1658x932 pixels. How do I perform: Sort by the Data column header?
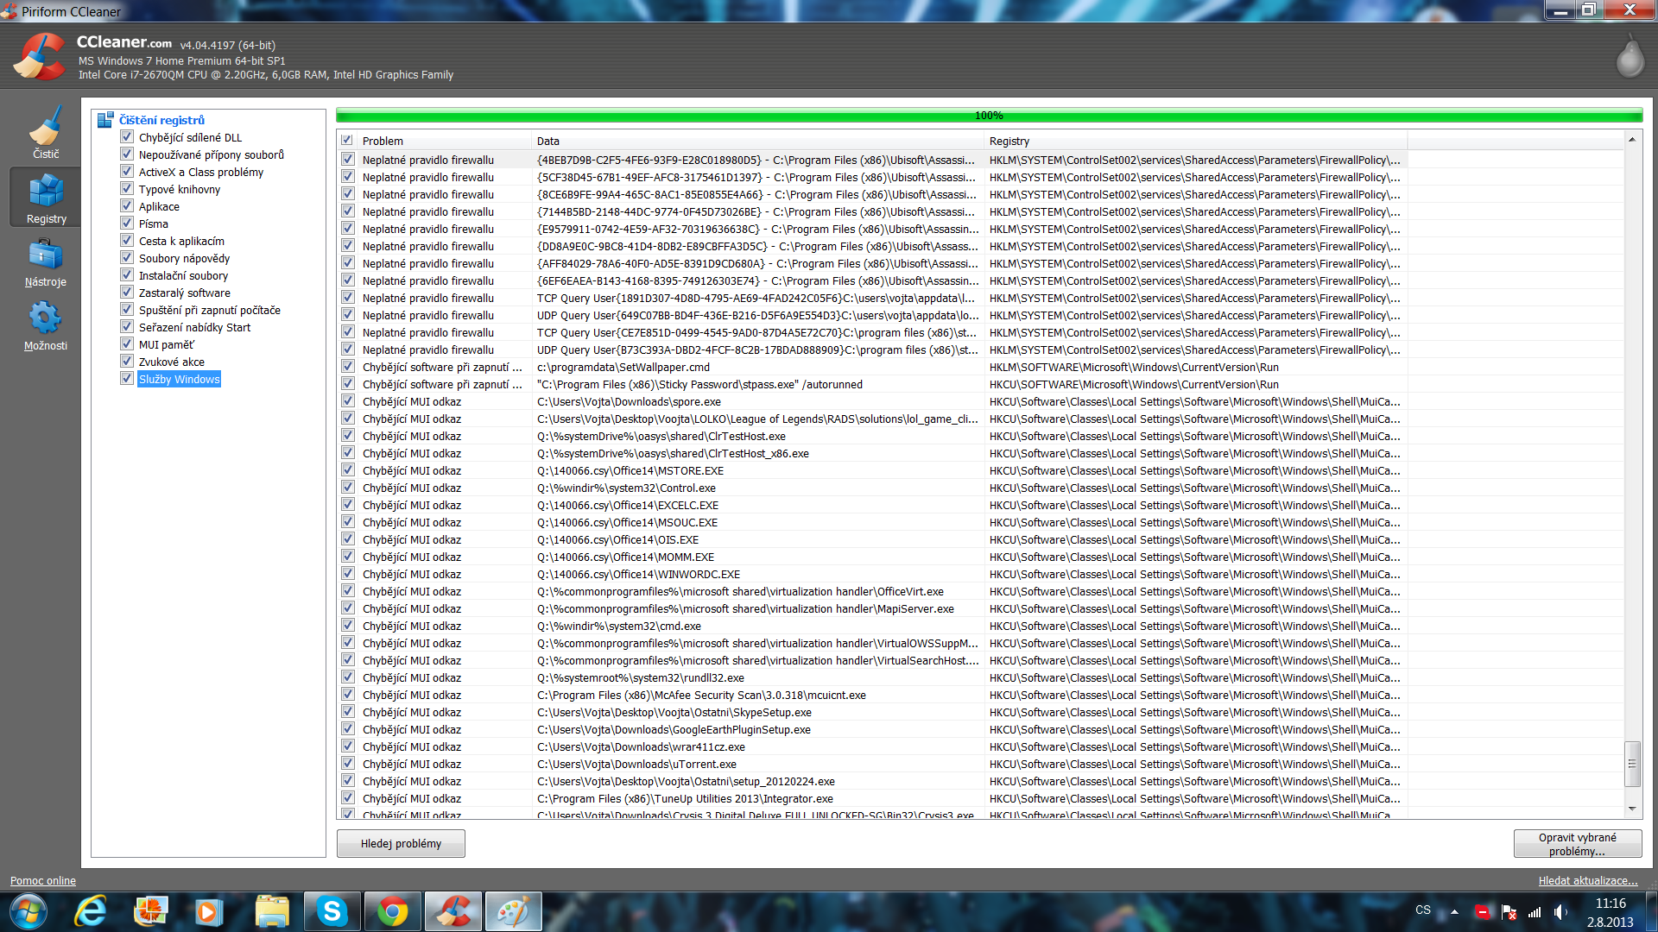[757, 141]
